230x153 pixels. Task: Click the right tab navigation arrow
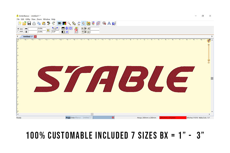click(212, 36)
